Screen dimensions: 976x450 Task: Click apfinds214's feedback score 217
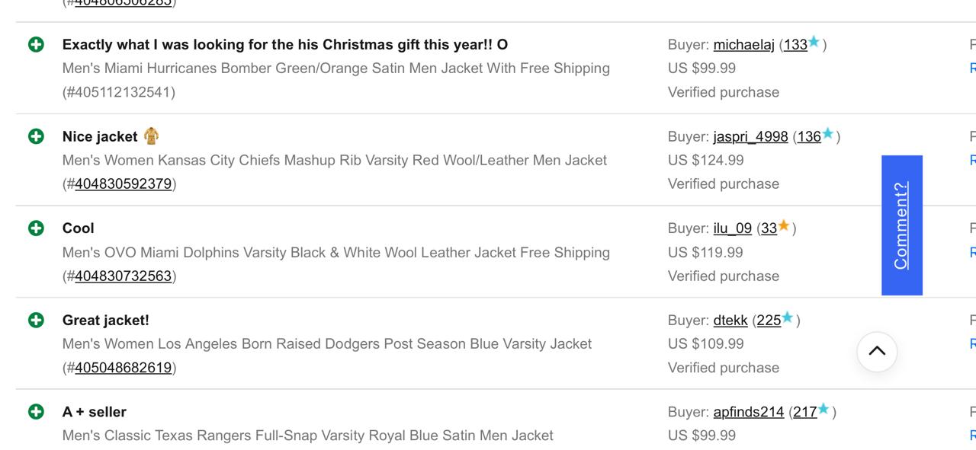[804, 412]
